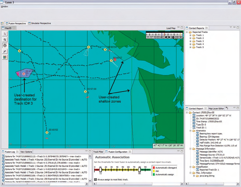Screen dimensions: 241x187
Task: Open the View Options tab
Action: click(26, 152)
